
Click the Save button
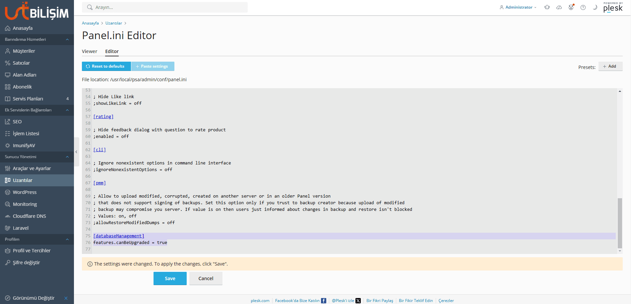tap(170, 278)
